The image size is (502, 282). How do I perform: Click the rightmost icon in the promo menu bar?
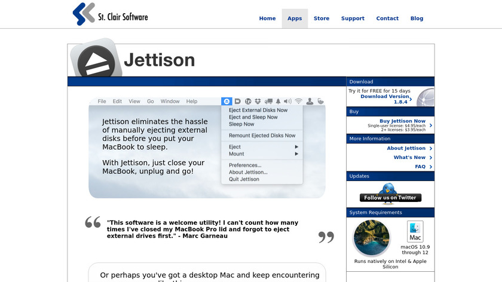320,102
